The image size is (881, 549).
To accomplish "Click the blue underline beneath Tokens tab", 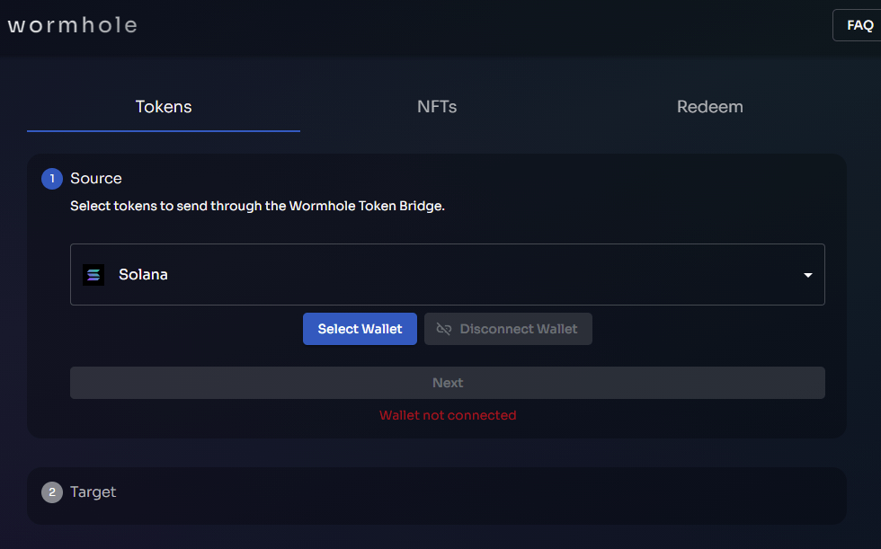I will tap(164, 131).
